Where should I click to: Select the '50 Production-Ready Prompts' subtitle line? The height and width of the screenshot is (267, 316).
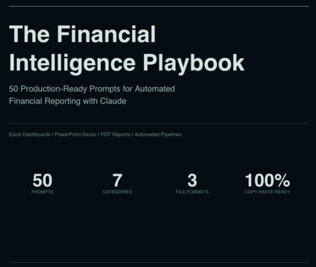(x=92, y=89)
